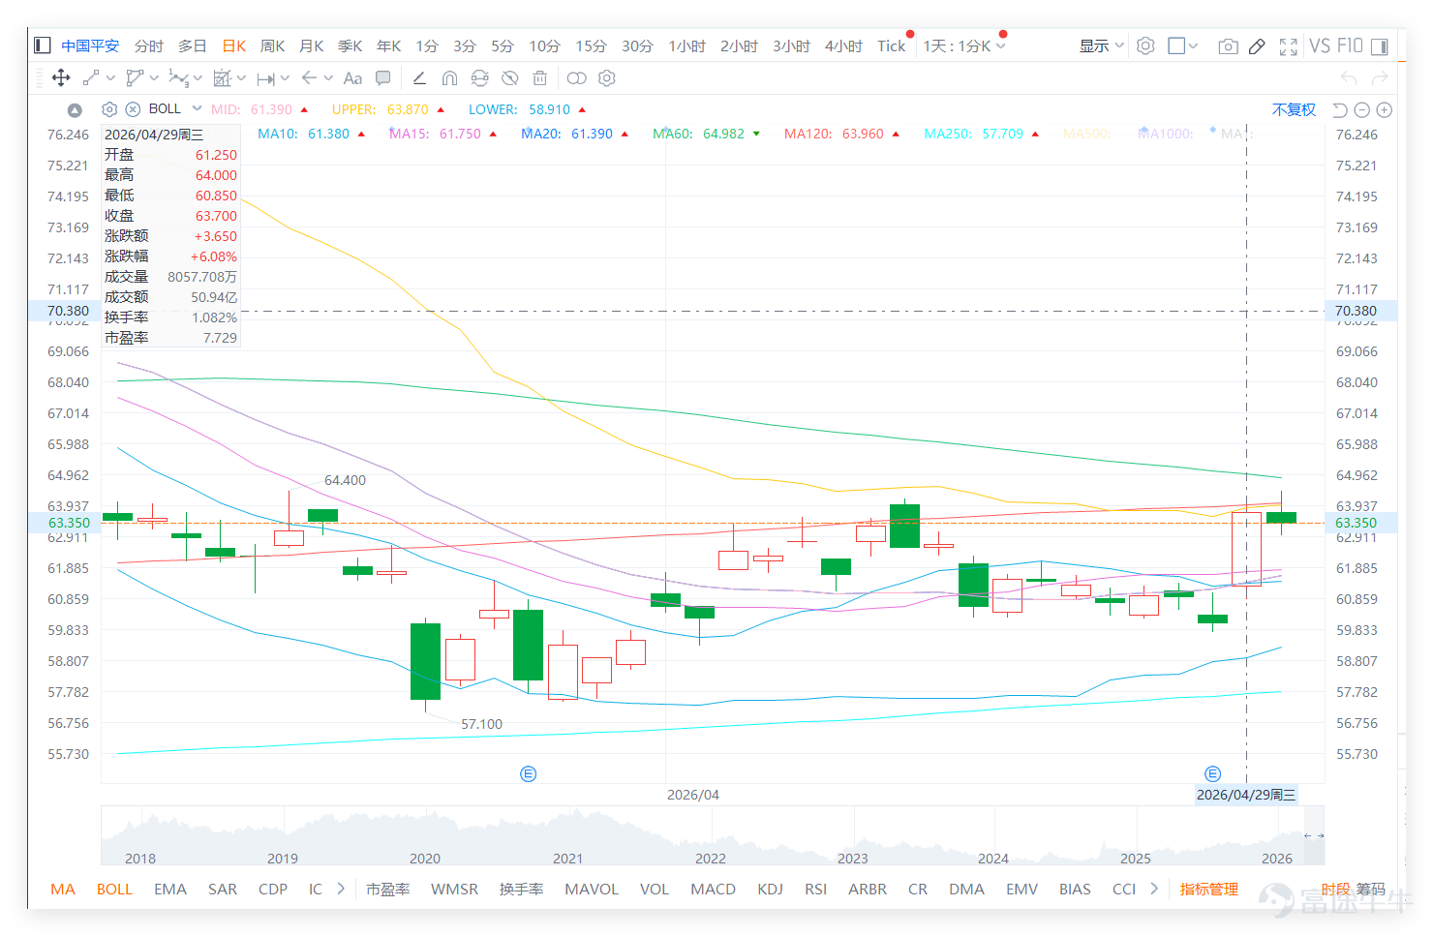Expand arrow marker tool options
This screenshot has height=936, width=1433.
[328, 77]
